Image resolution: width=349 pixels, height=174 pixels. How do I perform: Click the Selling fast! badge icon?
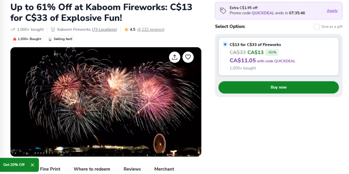50,39
